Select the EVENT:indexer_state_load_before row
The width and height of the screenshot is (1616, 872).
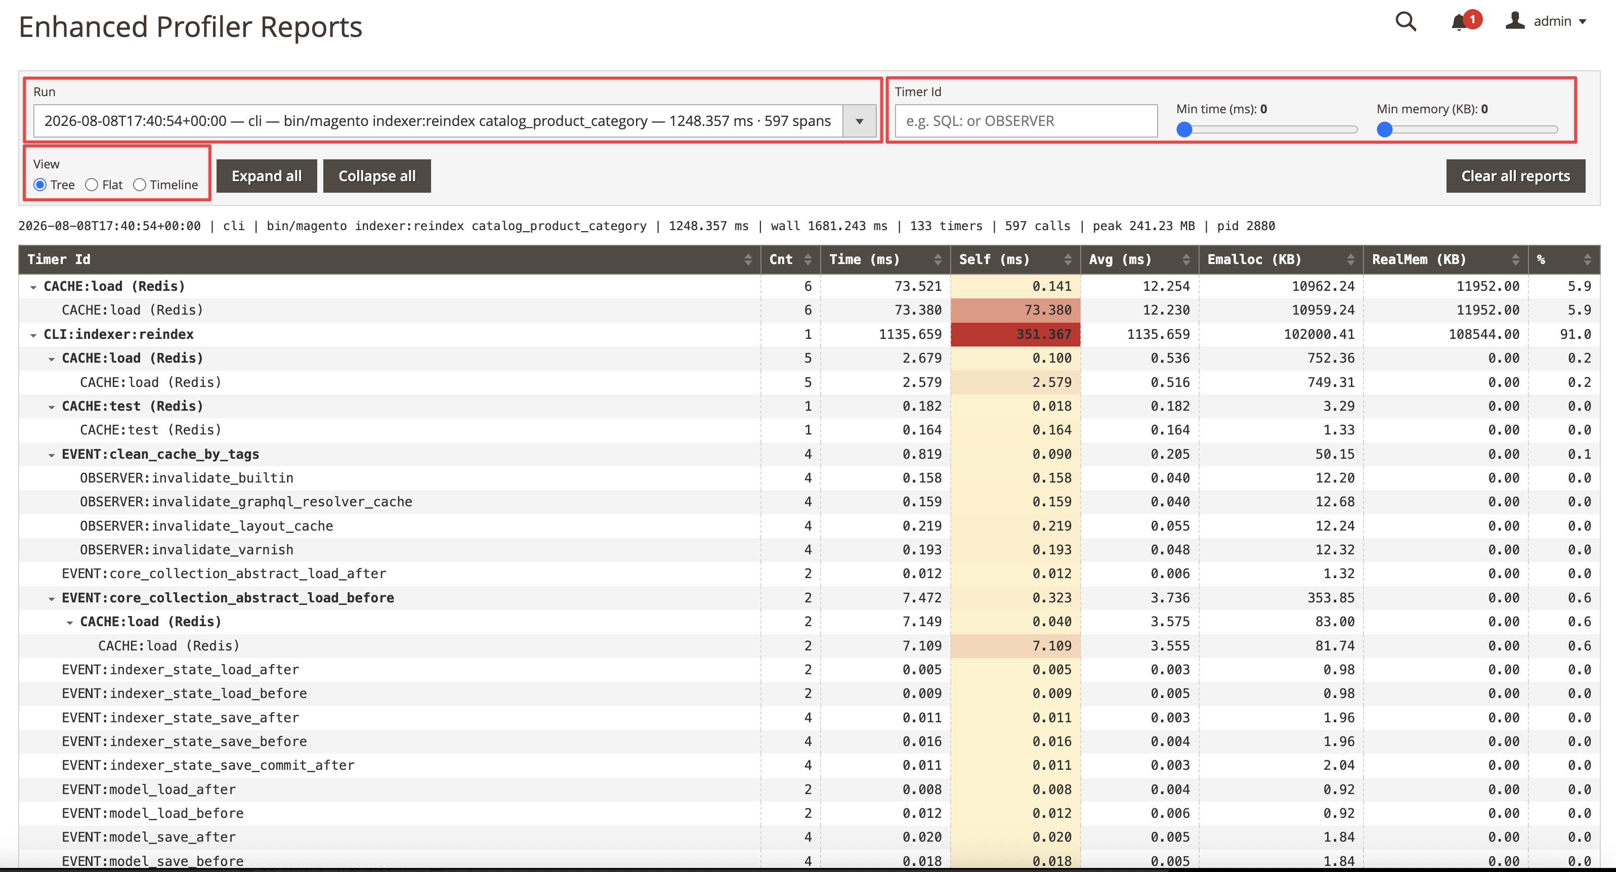click(809, 693)
